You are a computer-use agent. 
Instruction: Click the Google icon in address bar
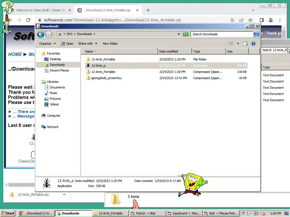tap(232, 20)
